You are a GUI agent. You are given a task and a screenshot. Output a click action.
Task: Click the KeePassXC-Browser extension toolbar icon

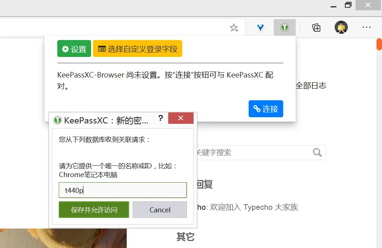tap(284, 28)
